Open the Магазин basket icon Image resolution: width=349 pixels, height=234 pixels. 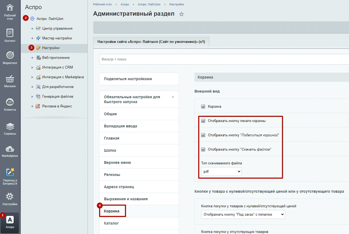click(x=10, y=79)
